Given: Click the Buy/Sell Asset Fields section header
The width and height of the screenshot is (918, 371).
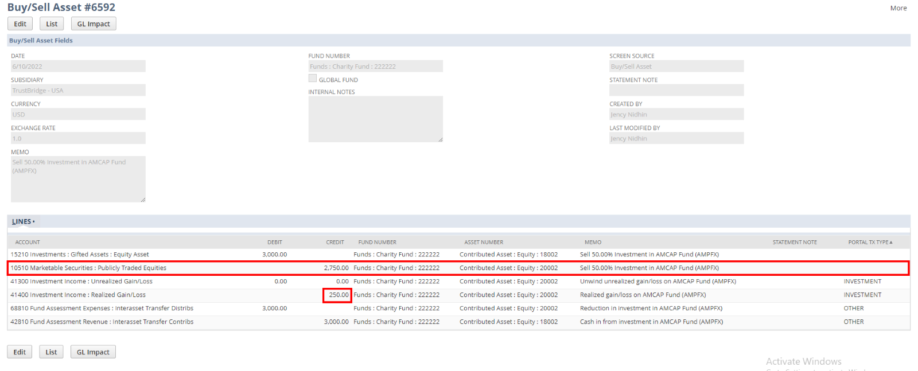Looking at the screenshot, I should [x=41, y=41].
